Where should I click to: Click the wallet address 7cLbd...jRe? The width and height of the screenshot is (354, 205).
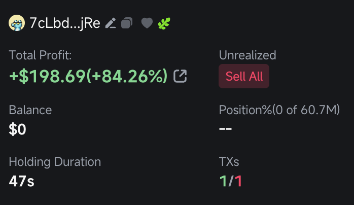pyautogui.click(x=65, y=23)
